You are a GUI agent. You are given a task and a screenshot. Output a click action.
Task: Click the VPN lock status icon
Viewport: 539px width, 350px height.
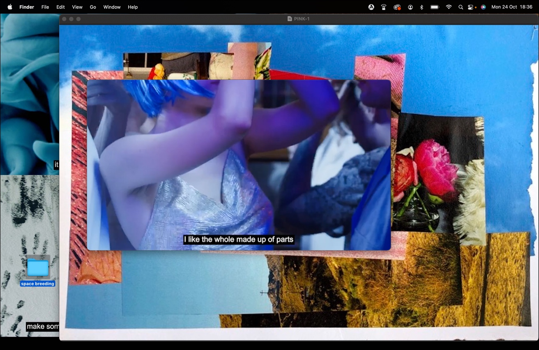384,7
